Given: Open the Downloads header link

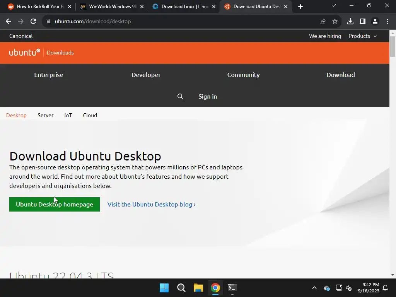Looking at the screenshot, I should 60,53.
